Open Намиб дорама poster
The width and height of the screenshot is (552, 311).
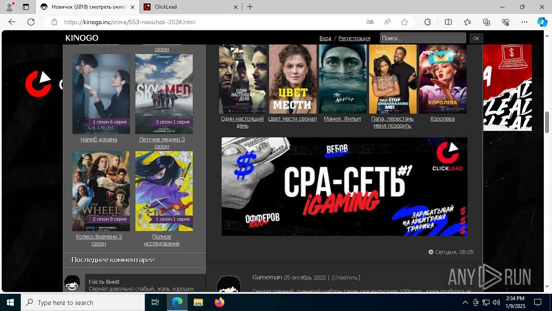[x=101, y=94]
